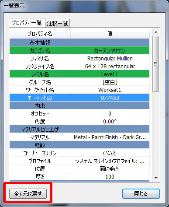Click the Rectangular Mullion family name value
This screenshot has height=207, width=169.
coord(110,58)
